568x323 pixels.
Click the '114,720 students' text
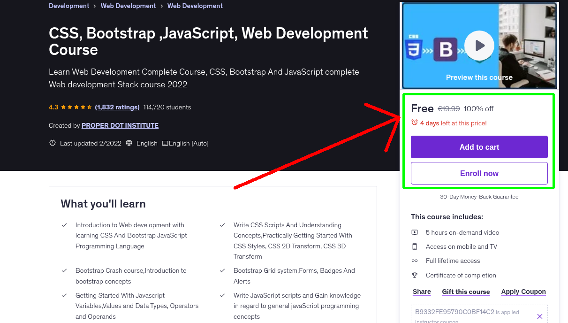[x=167, y=107]
